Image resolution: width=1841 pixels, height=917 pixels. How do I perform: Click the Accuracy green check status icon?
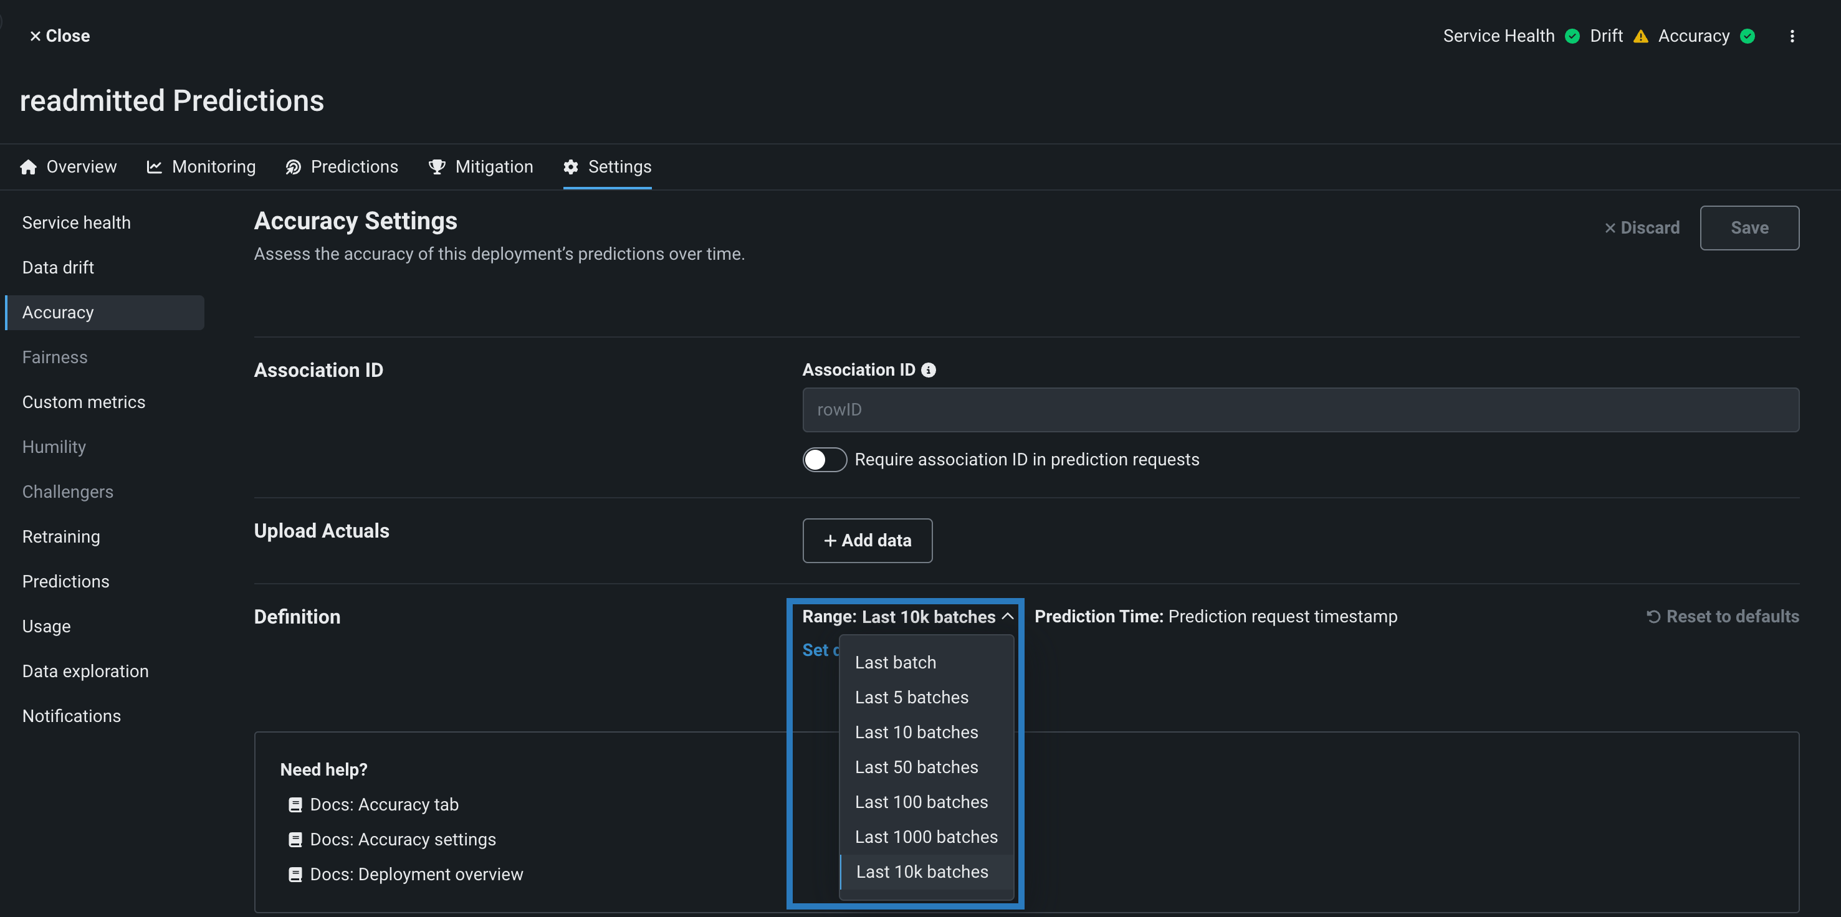coord(1748,36)
